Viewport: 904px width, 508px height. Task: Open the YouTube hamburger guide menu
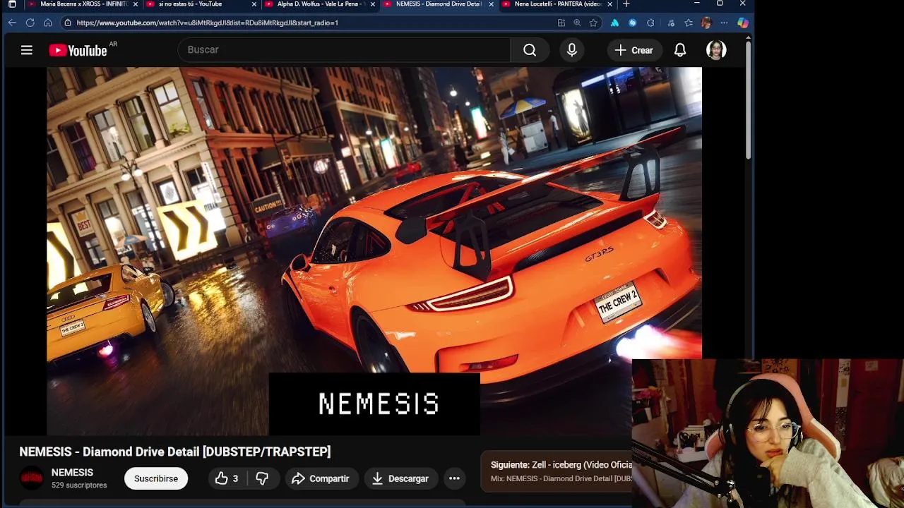point(27,50)
